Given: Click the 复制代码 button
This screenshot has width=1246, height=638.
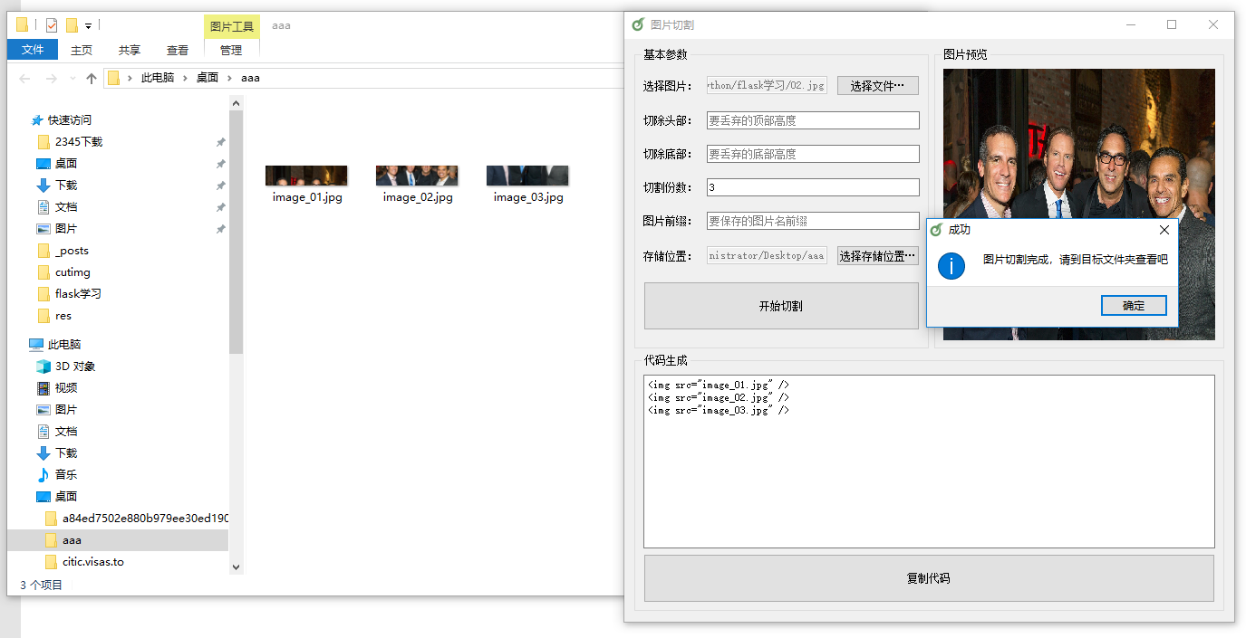Looking at the screenshot, I should click(928, 578).
